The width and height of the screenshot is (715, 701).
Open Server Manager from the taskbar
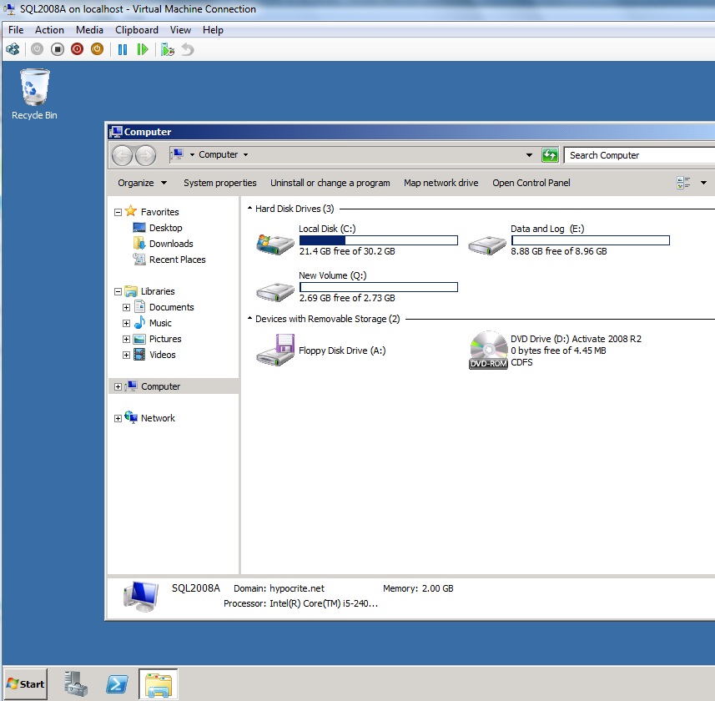[x=75, y=684]
